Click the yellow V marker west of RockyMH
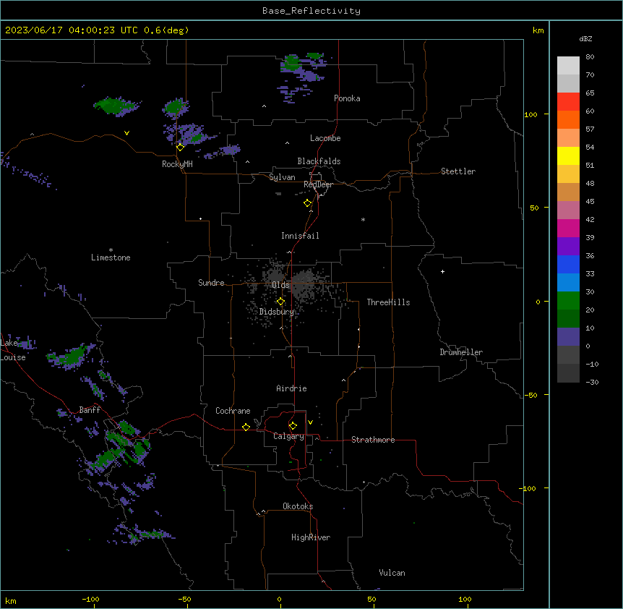Image resolution: width=623 pixels, height=609 pixels. click(126, 133)
